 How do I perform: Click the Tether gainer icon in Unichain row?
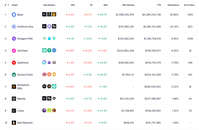pos(49,50)
